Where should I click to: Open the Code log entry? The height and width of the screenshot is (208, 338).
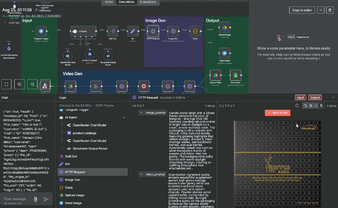(93, 188)
